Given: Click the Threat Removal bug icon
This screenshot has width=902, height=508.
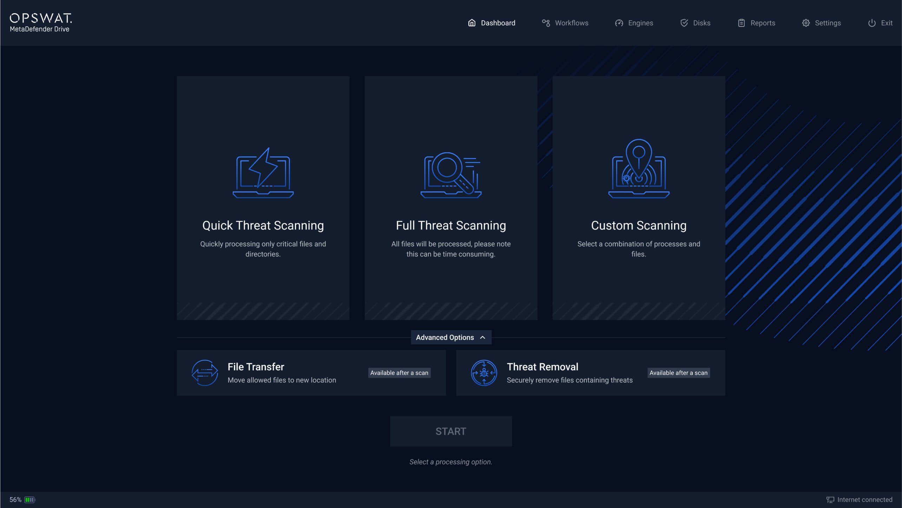Looking at the screenshot, I should 483,372.
